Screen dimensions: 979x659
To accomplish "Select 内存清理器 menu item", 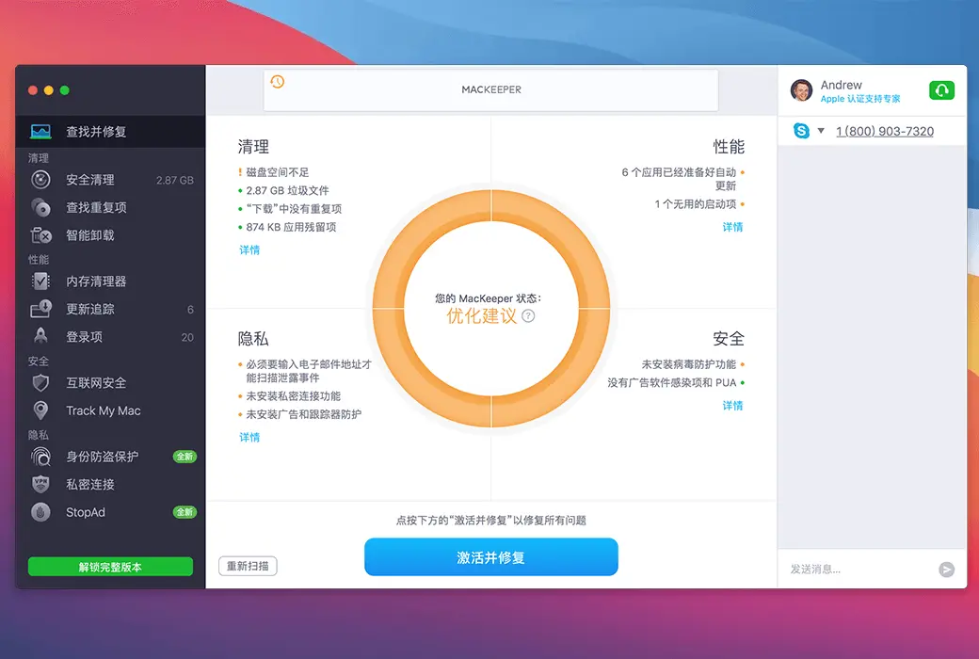I will point(110,281).
